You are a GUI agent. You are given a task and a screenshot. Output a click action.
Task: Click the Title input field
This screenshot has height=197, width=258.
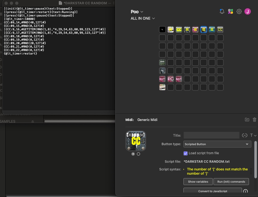pyautogui.click(x=211, y=135)
